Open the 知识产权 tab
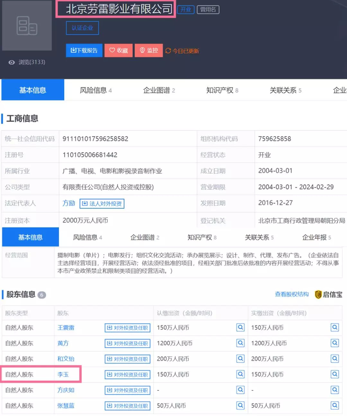This screenshot has width=347, height=416. (222, 90)
